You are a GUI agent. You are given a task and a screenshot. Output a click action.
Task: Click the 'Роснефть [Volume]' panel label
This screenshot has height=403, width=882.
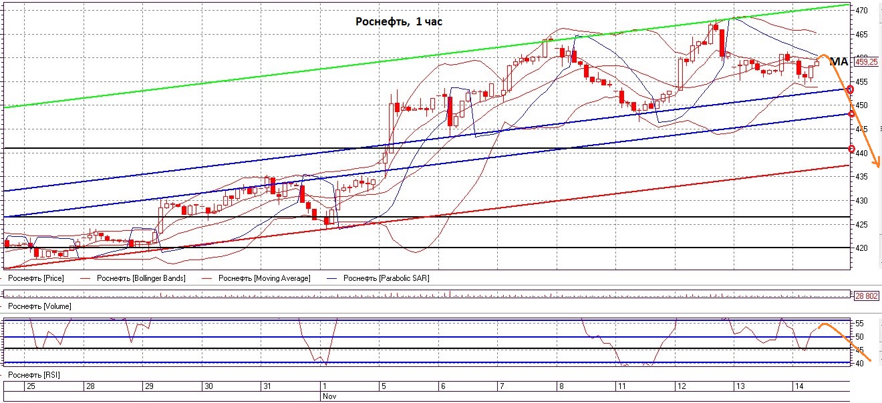coord(40,306)
